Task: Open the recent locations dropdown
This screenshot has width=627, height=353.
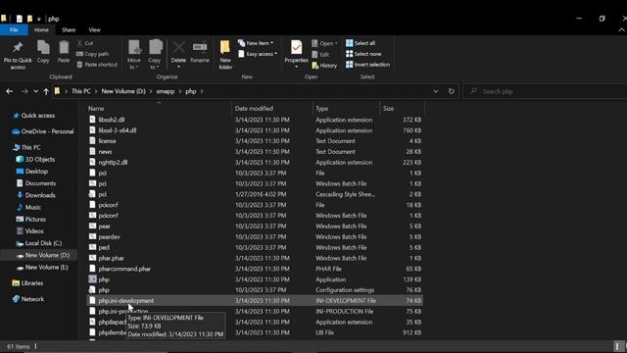Action: pos(35,91)
